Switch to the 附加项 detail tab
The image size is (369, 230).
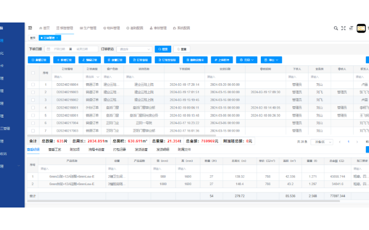(75, 150)
